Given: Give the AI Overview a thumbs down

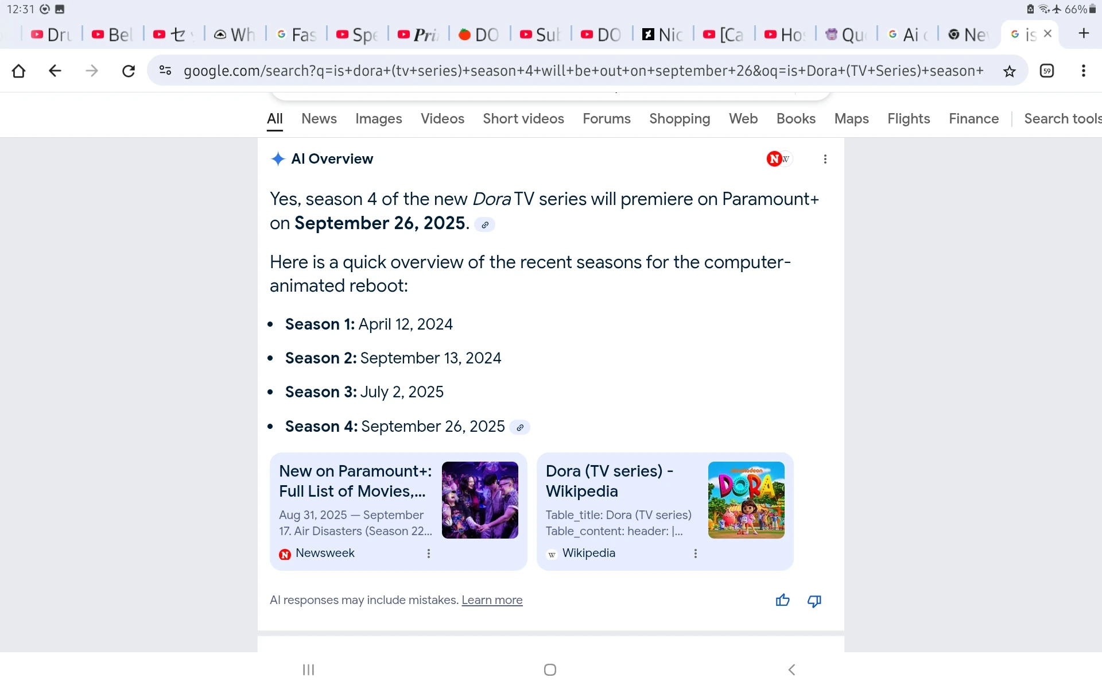Looking at the screenshot, I should coord(814,601).
